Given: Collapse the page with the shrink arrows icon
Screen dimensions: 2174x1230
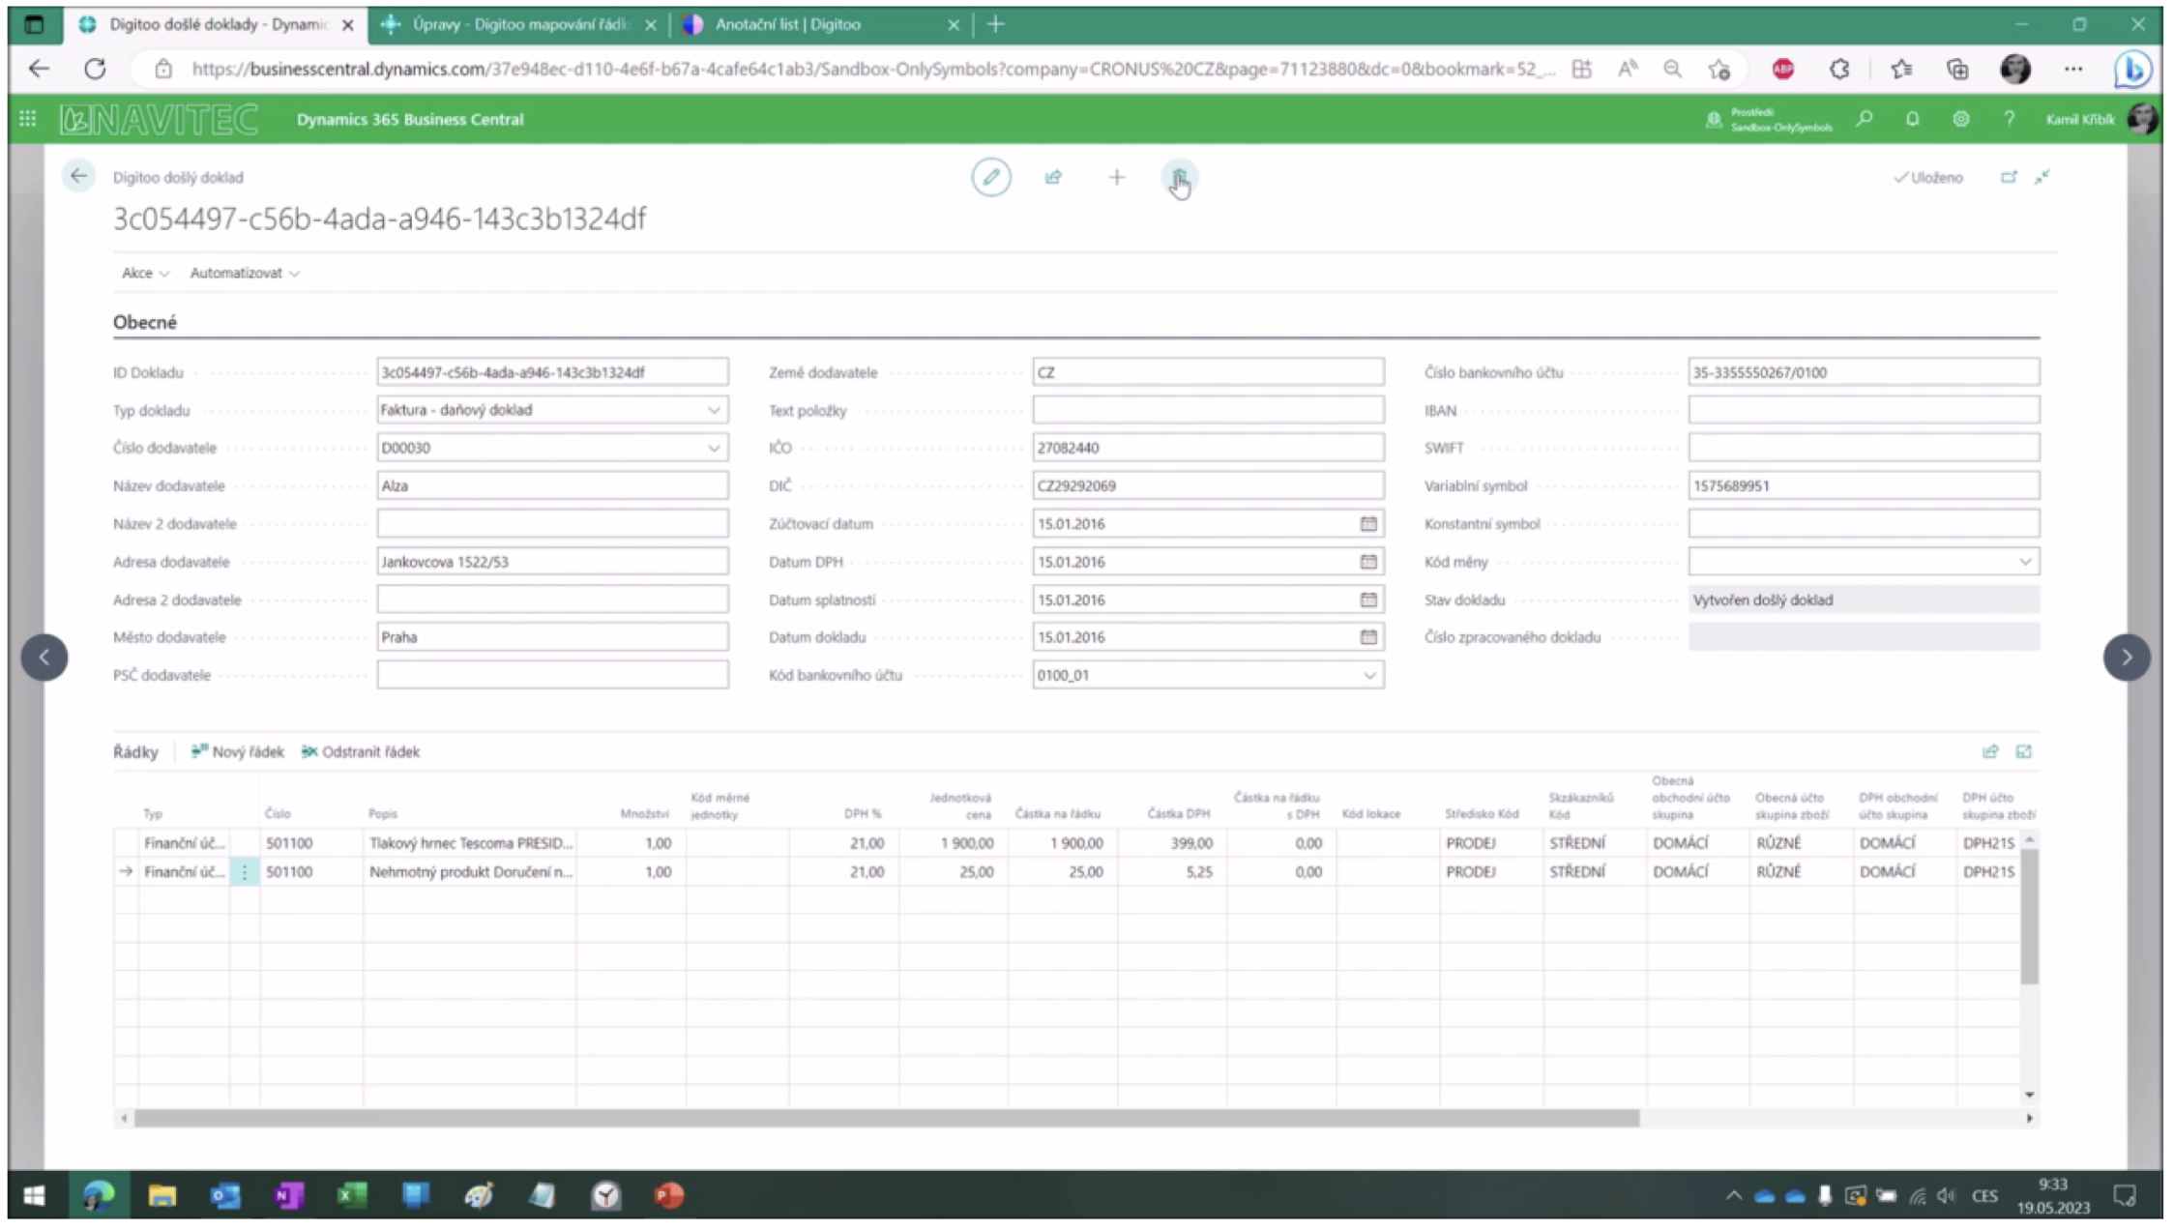Looking at the screenshot, I should (x=2042, y=178).
